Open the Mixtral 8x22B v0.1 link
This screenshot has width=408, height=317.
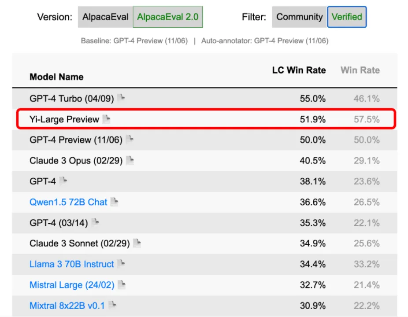pyautogui.click(x=67, y=305)
